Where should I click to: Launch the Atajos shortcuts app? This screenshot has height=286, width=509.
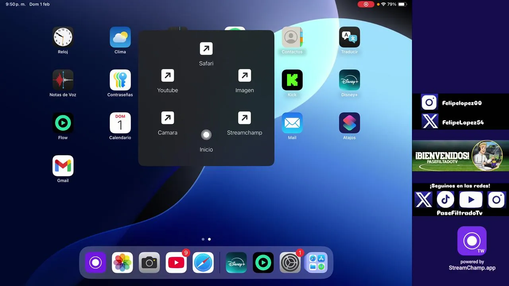click(x=350, y=123)
